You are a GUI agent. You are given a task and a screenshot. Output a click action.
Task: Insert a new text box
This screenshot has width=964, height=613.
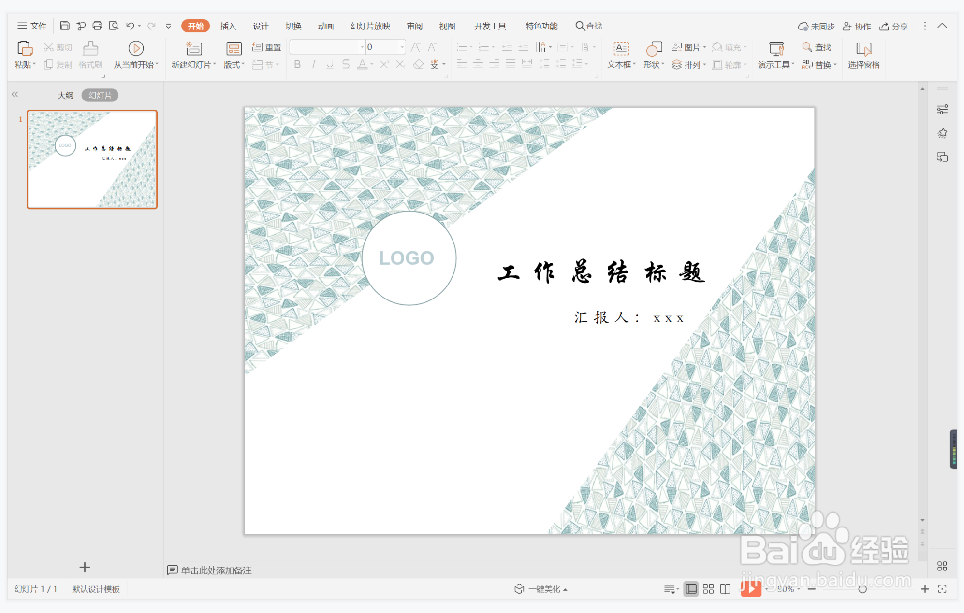620,55
